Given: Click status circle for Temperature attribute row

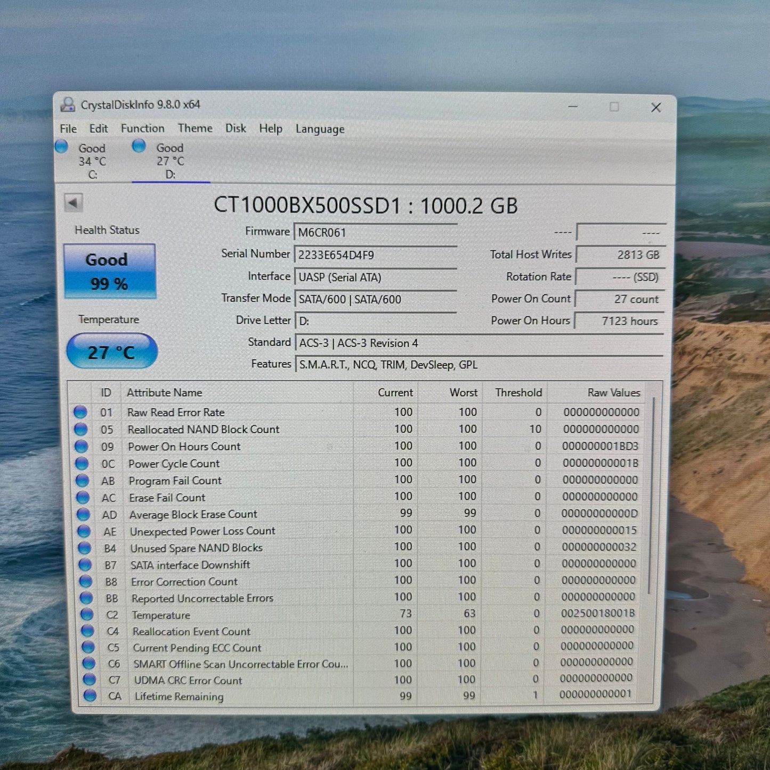Looking at the screenshot, I should click(x=86, y=614).
